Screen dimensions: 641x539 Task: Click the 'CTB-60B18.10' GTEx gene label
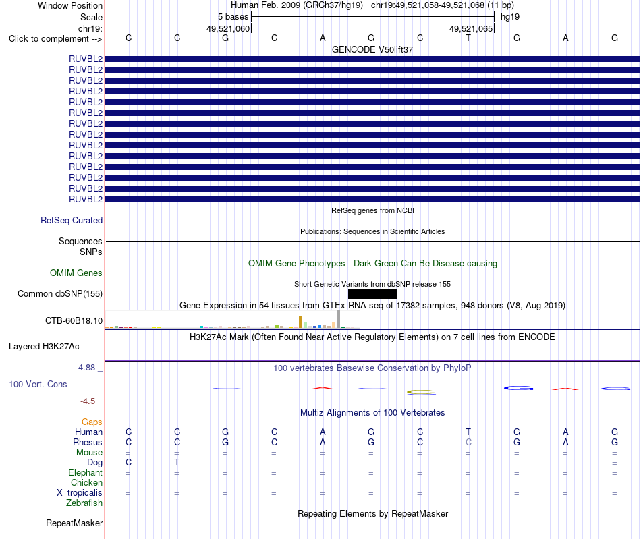(x=74, y=321)
